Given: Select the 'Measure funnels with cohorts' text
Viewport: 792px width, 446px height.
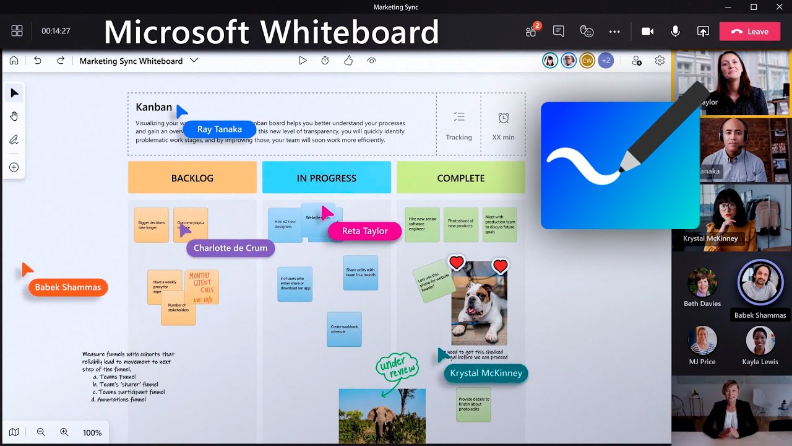Looking at the screenshot, I should click(129, 377).
